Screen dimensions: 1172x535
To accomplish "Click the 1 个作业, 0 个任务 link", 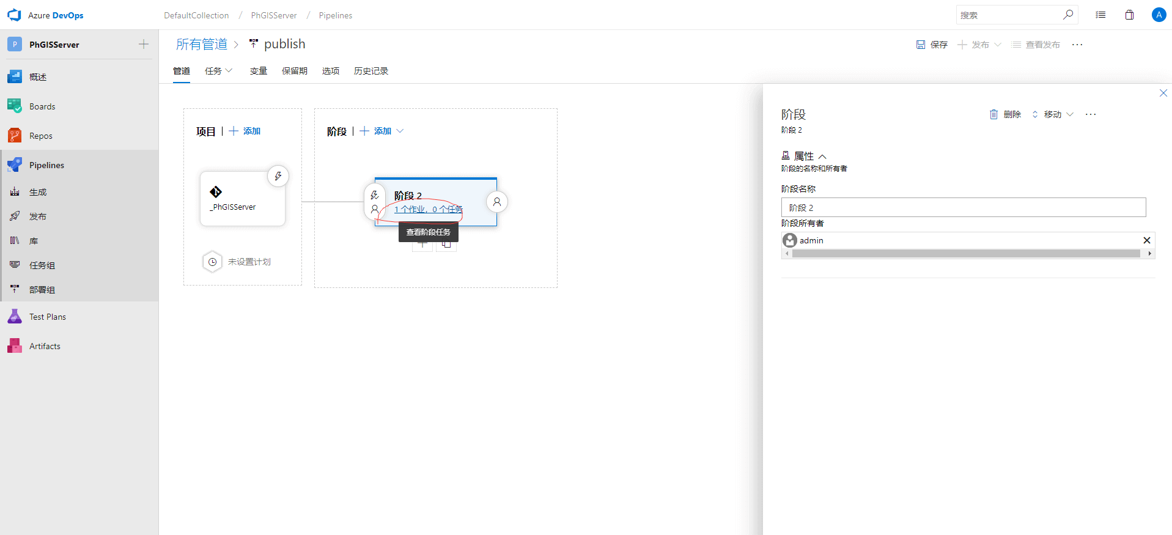I will [x=428, y=209].
